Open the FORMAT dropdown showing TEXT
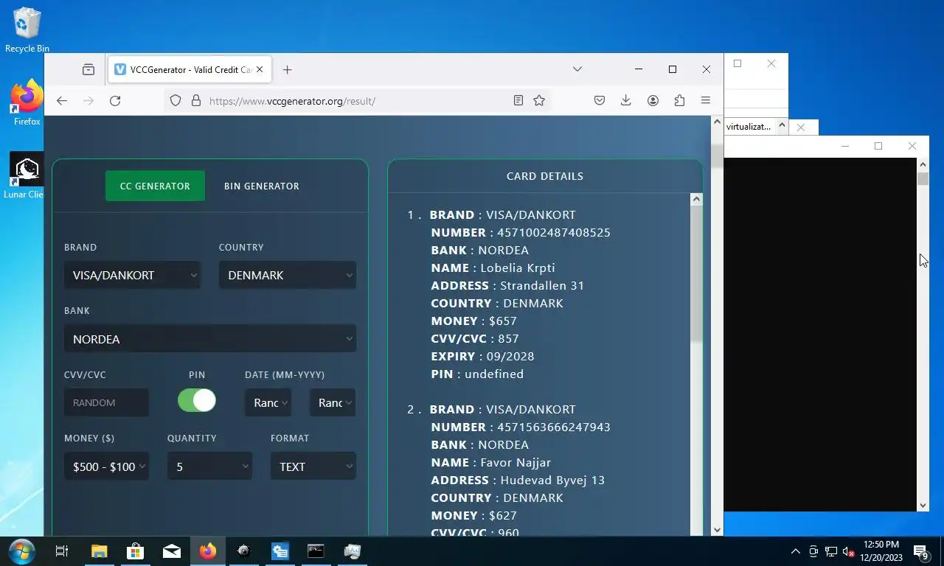944x566 pixels. pyautogui.click(x=313, y=467)
